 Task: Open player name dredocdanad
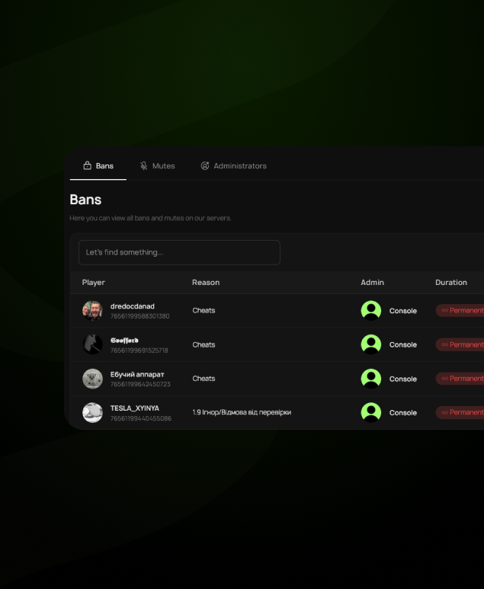[x=133, y=306]
